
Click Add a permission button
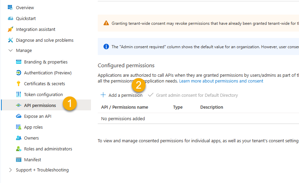click(x=122, y=95)
